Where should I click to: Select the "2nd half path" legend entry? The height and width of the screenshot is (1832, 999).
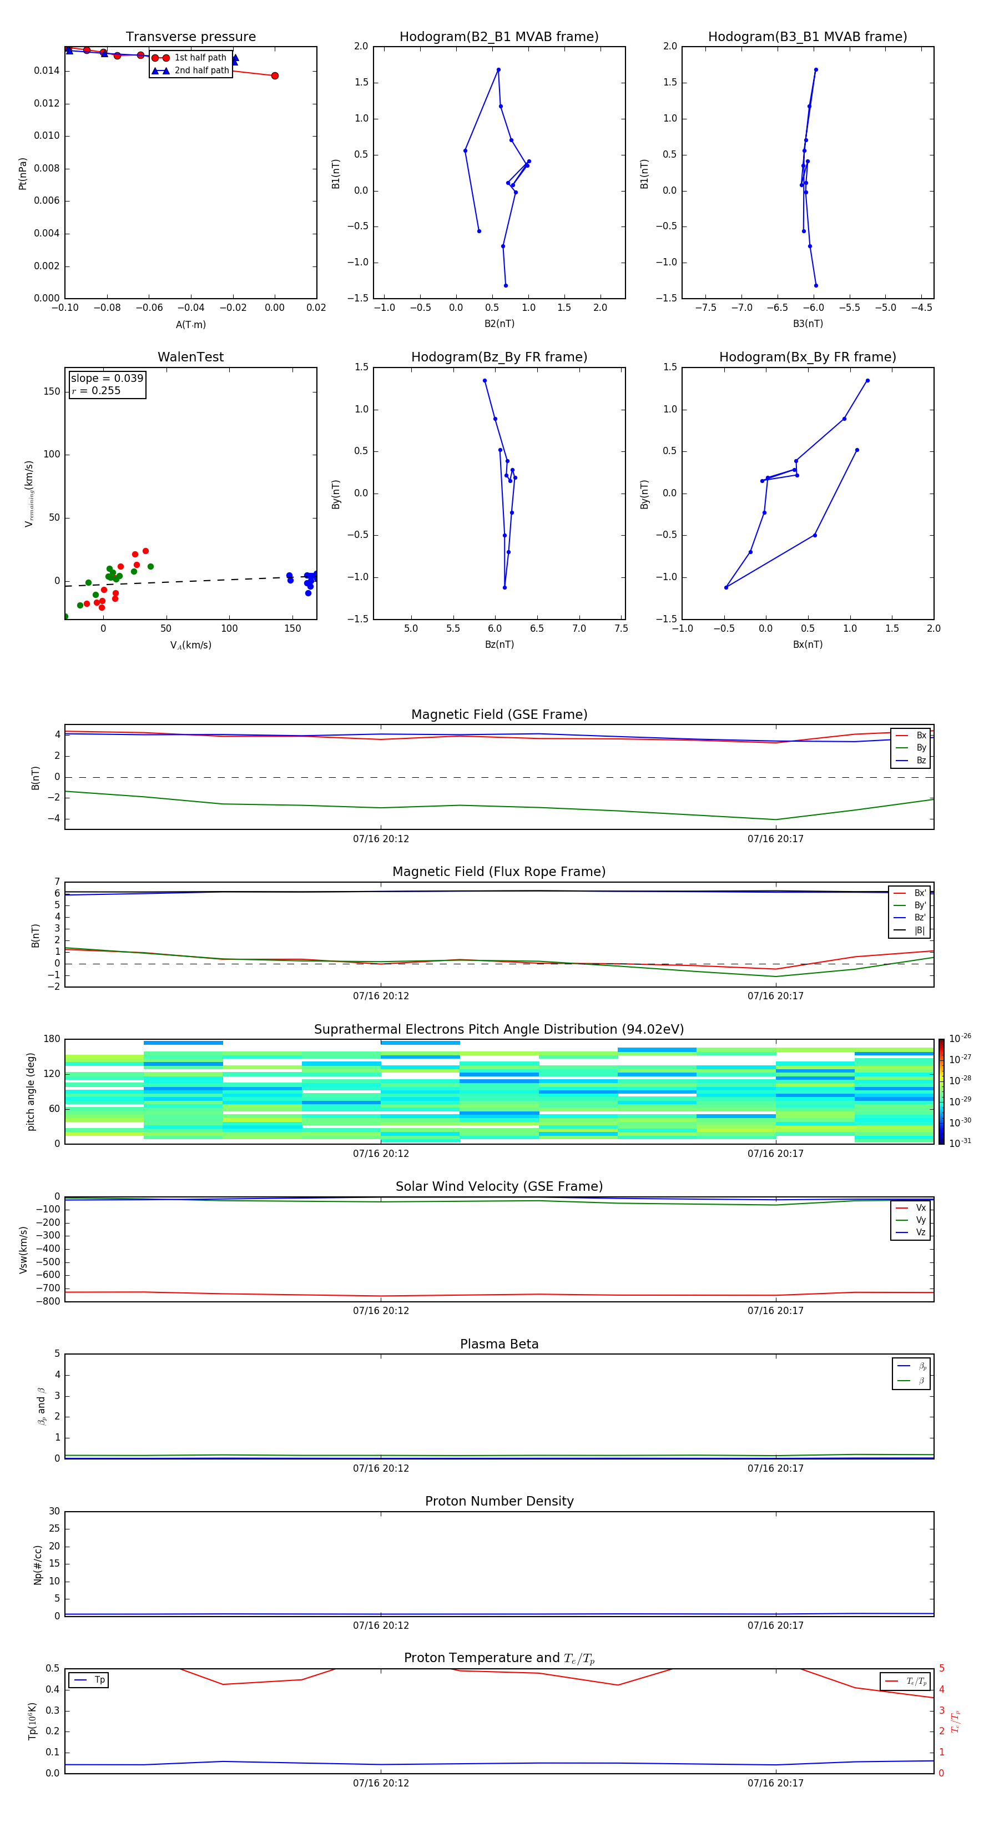pyautogui.click(x=190, y=71)
